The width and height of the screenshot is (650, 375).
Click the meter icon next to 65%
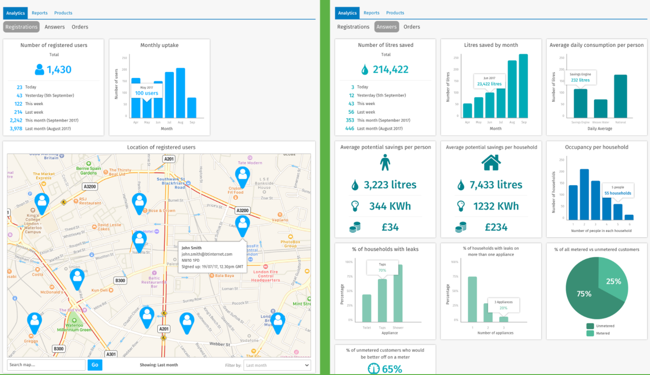point(373,369)
